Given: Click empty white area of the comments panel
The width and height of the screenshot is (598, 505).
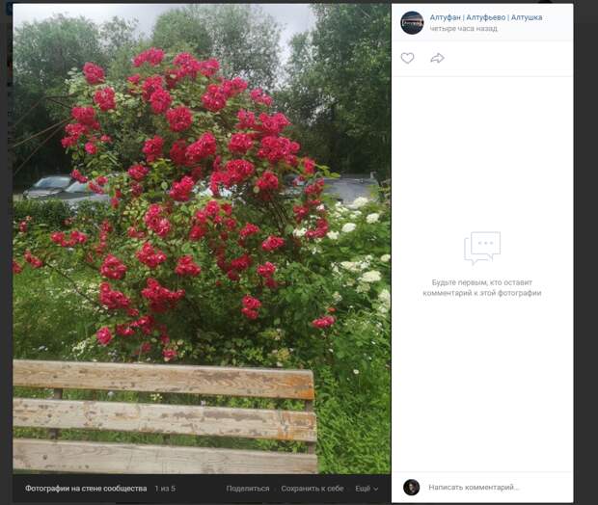Looking at the screenshot, I should (x=482, y=381).
